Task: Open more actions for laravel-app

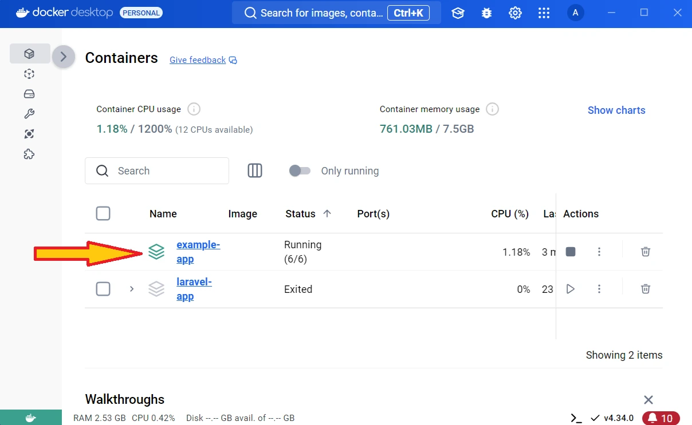Action: coord(599,289)
